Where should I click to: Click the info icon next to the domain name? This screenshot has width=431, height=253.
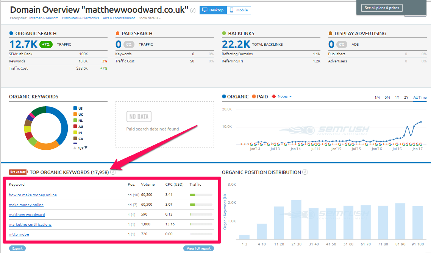point(193,11)
